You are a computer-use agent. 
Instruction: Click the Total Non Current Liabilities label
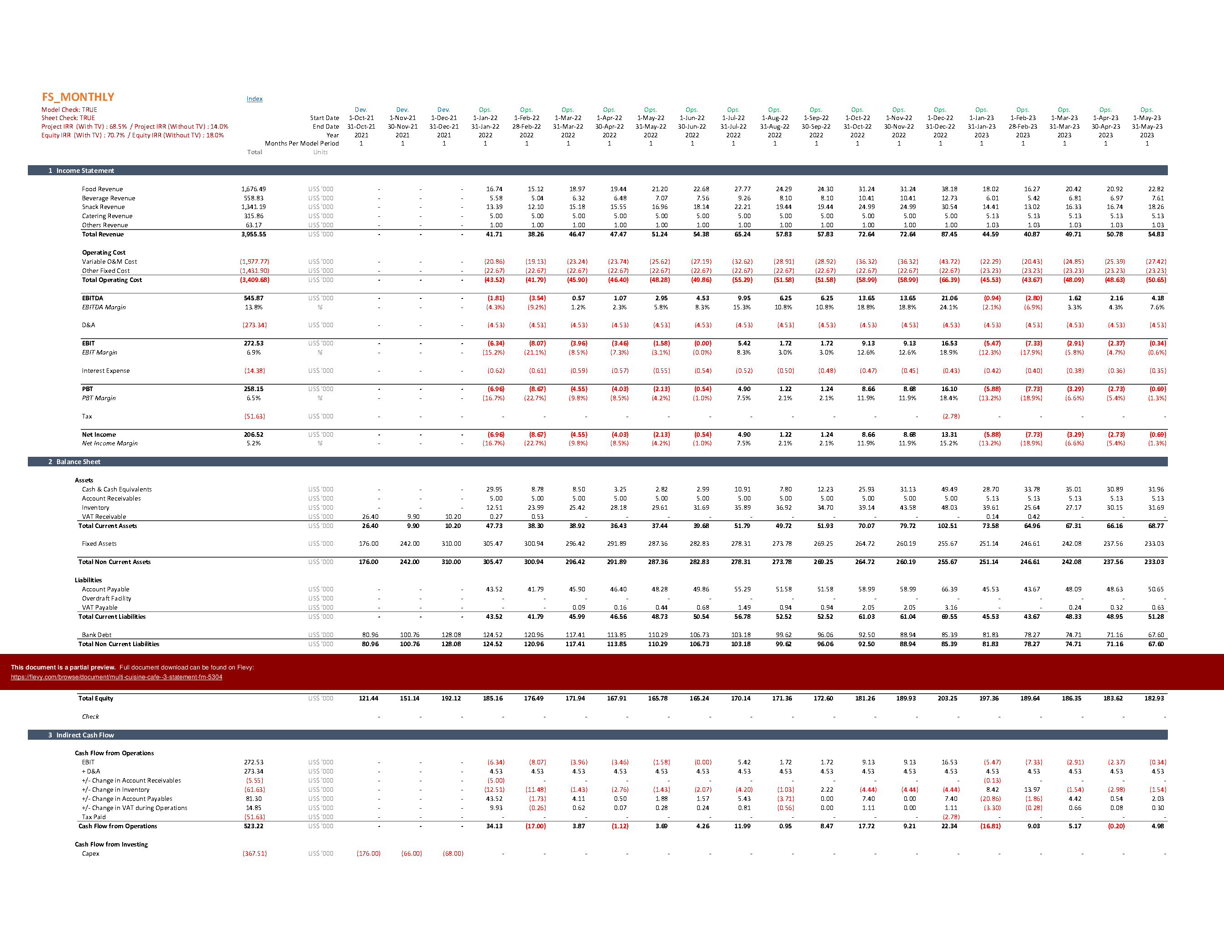pyautogui.click(x=119, y=644)
